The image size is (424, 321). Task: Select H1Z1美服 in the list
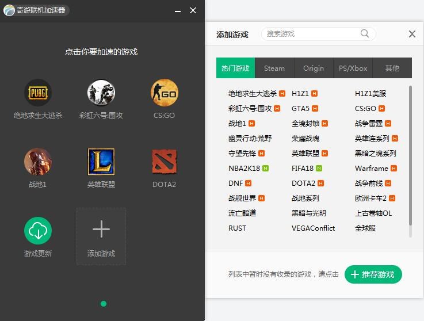click(370, 94)
